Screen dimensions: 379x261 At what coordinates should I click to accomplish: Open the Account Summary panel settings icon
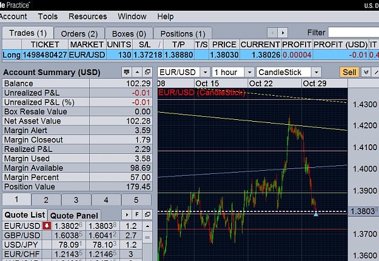click(126, 72)
